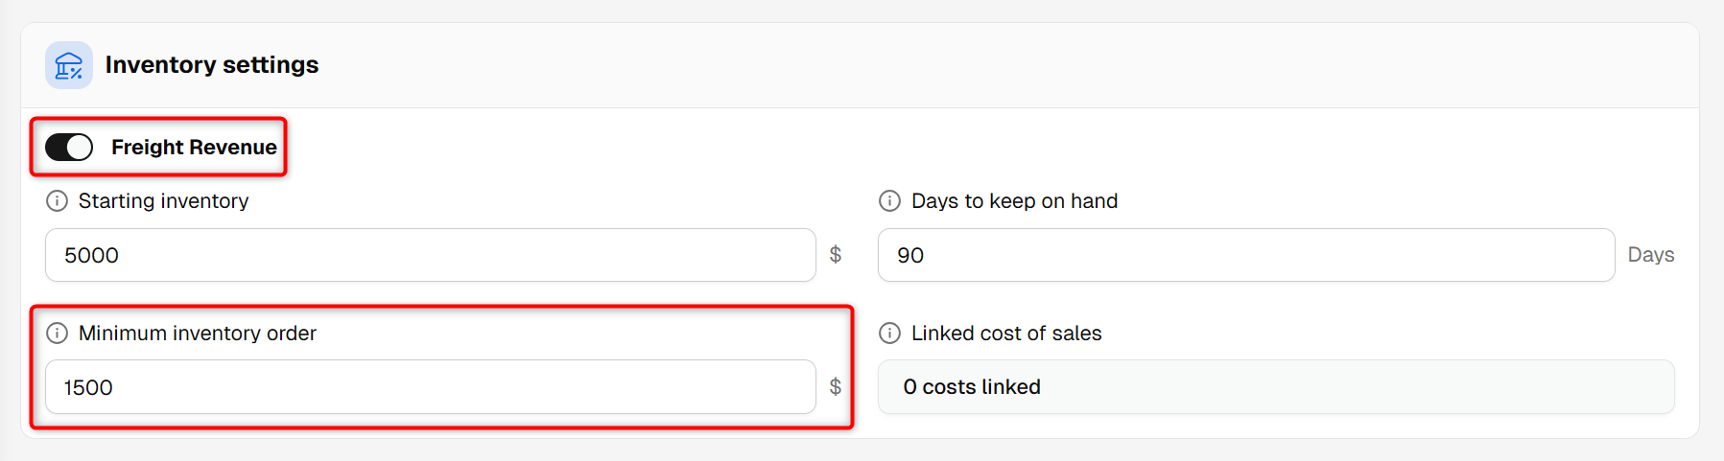This screenshot has width=1724, height=461.
Task: Click dollar sign next to Starting inventory field
Action: pos(836,255)
